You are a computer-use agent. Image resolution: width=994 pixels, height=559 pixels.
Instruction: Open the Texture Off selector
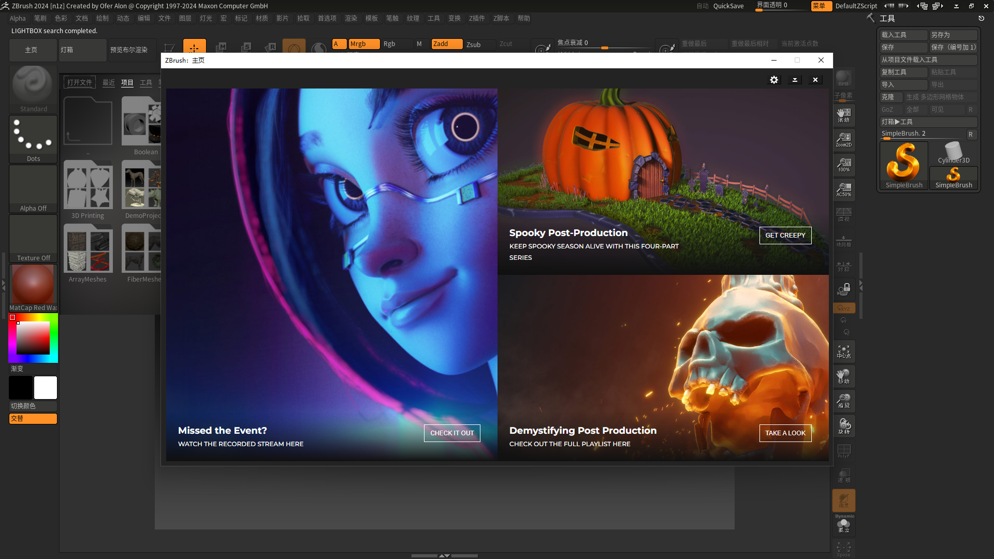tap(33, 238)
